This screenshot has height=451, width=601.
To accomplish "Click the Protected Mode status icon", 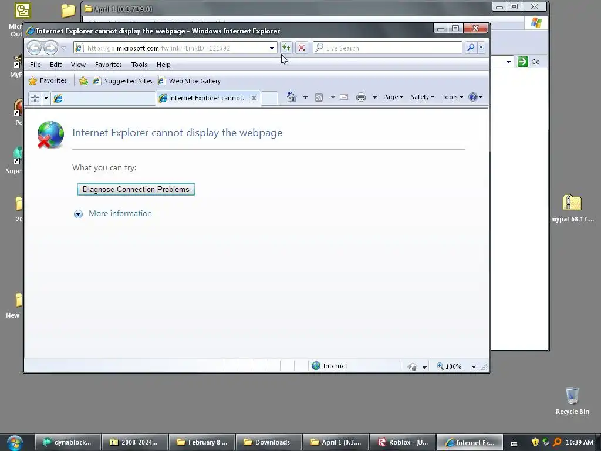I will [412, 366].
